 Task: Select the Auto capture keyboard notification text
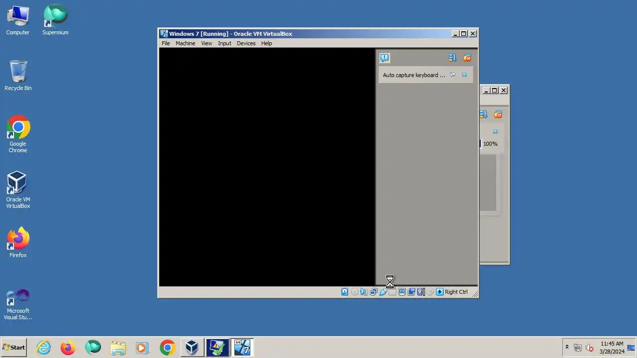pos(414,75)
